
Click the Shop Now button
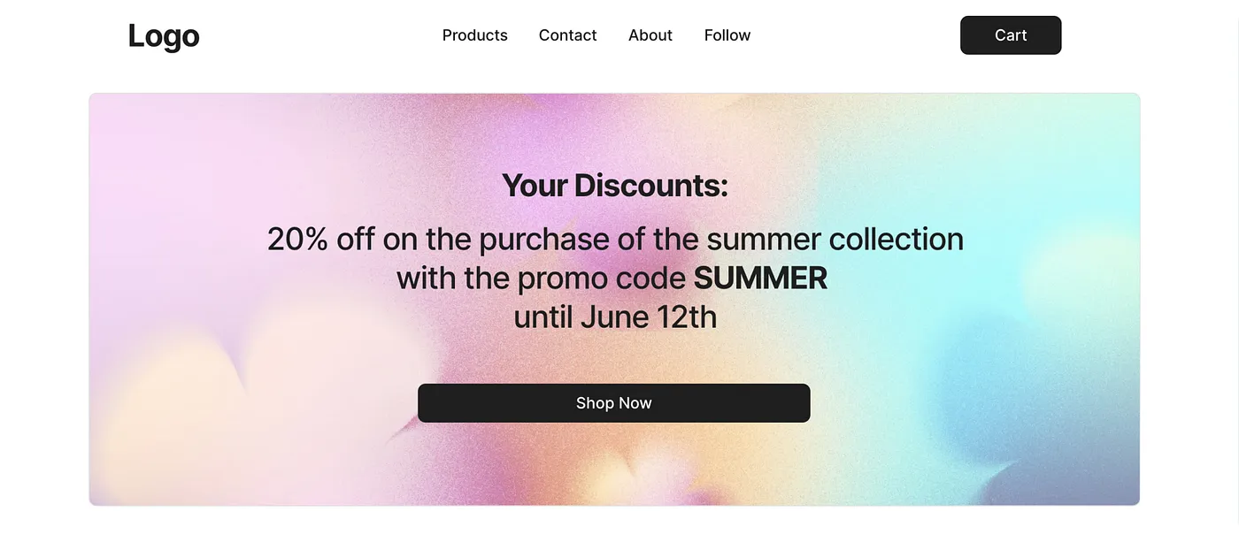614,403
